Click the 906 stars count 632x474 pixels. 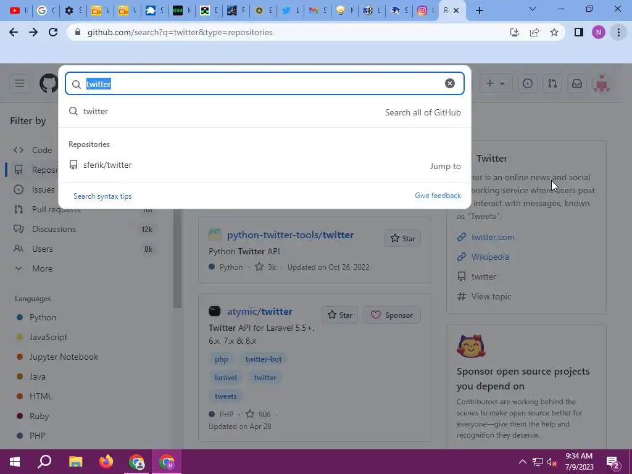[x=259, y=414]
